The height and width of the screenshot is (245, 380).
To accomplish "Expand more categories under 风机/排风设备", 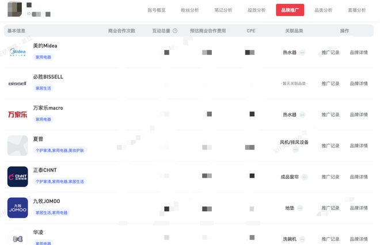I will tap(295, 150).
